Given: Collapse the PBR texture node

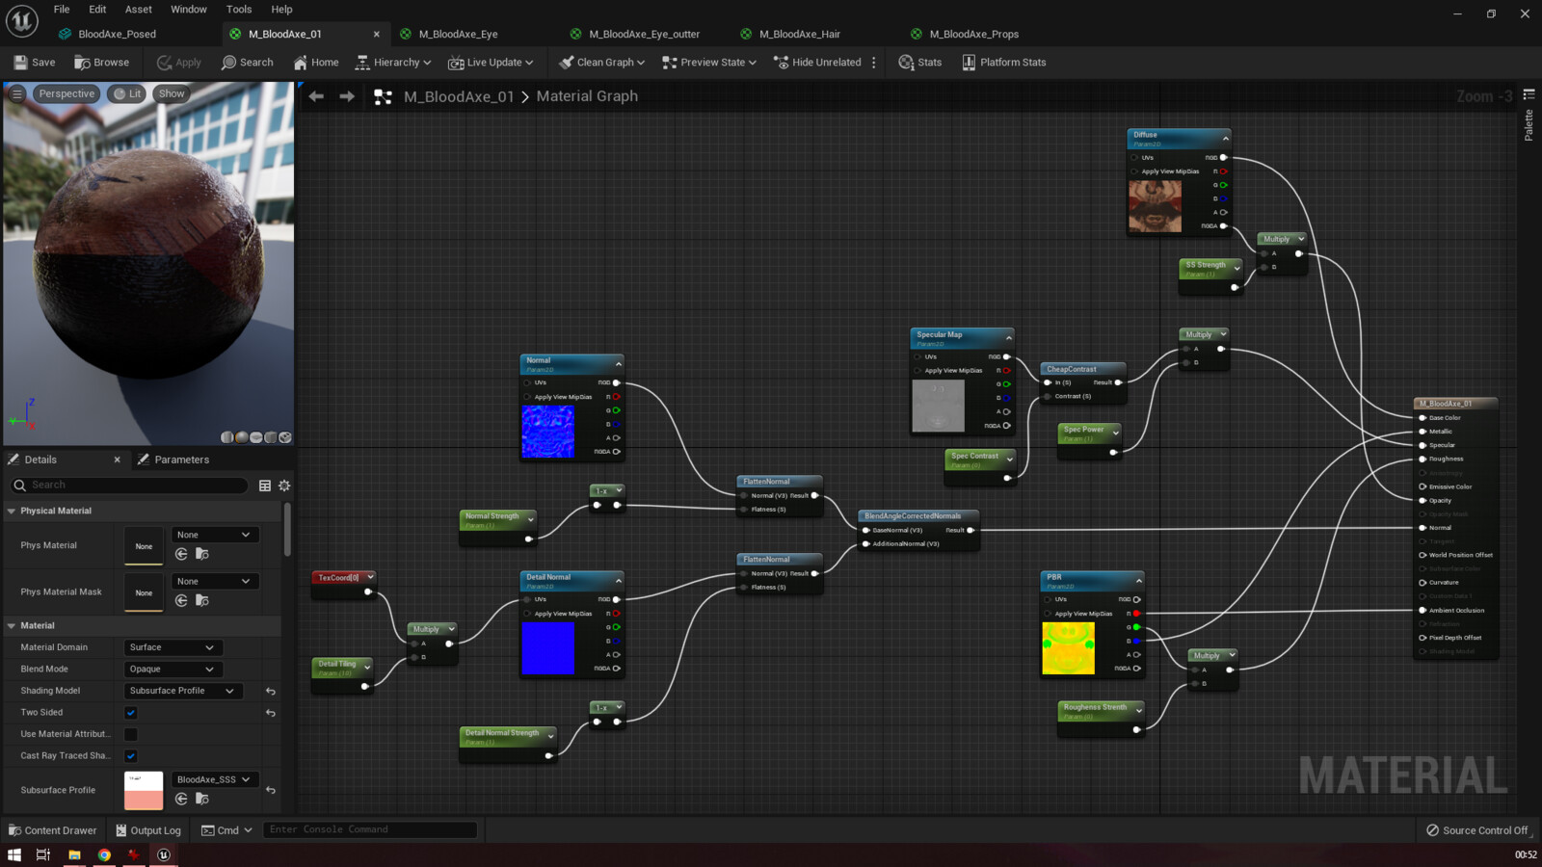Looking at the screenshot, I should coord(1138,581).
